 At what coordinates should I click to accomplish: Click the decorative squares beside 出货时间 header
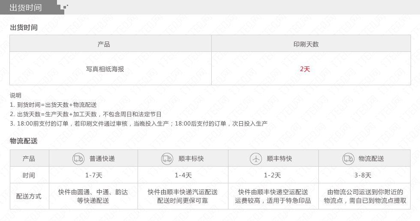click(64, 7)
